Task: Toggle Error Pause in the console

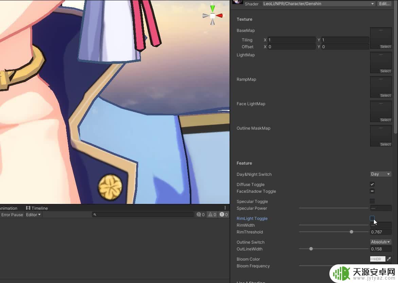Action: [12, 214]
